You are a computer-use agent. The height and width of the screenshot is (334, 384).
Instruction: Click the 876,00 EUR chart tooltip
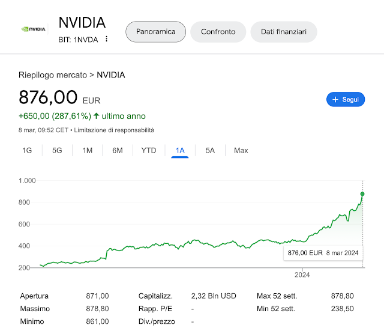[x=323, y=253]
